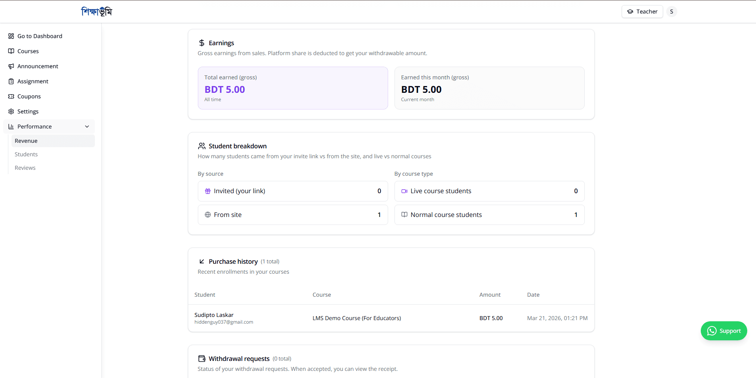Select the Students submenu item

click(53, 154)
